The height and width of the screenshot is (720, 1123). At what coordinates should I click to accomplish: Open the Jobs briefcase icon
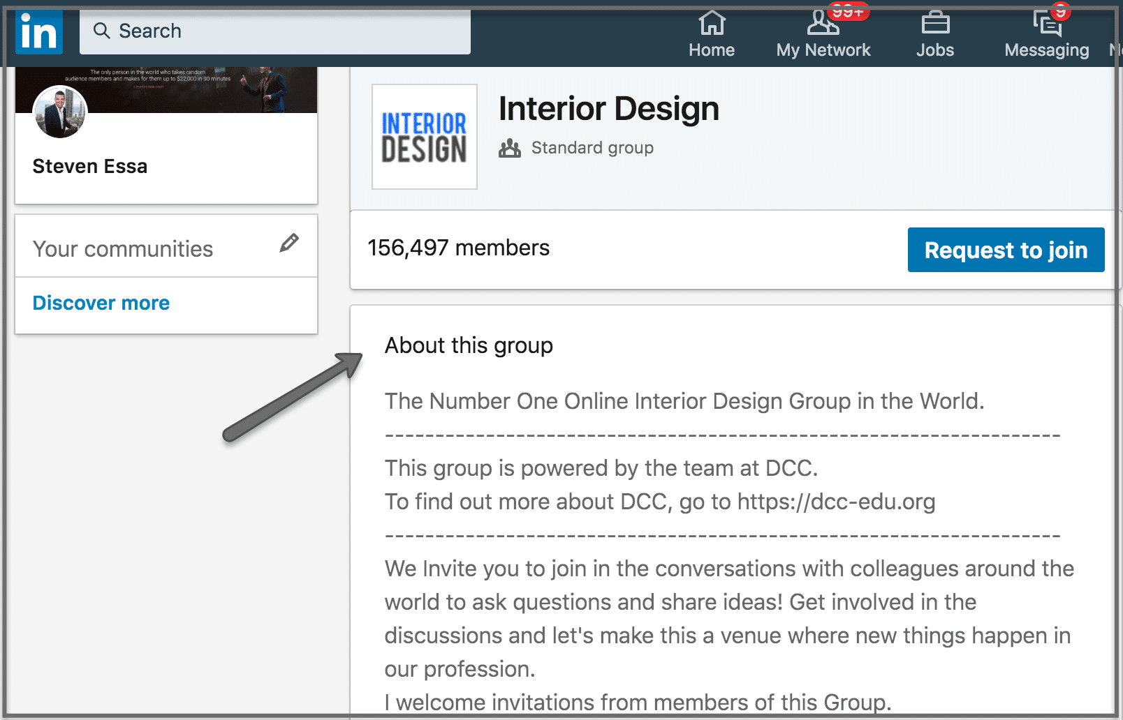(x=934, y=23)
